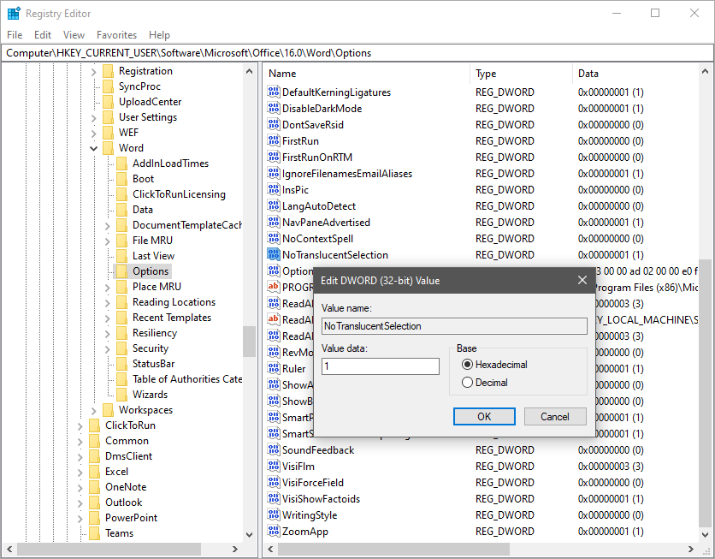Click the tree pane horizontal scrollbar thumb
715x559 pixels.
tap(109, 549)
